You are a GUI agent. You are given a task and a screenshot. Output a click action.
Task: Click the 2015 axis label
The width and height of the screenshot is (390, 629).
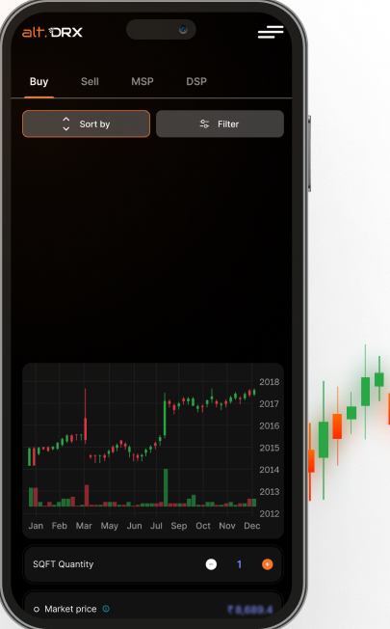tap(269, 448)
